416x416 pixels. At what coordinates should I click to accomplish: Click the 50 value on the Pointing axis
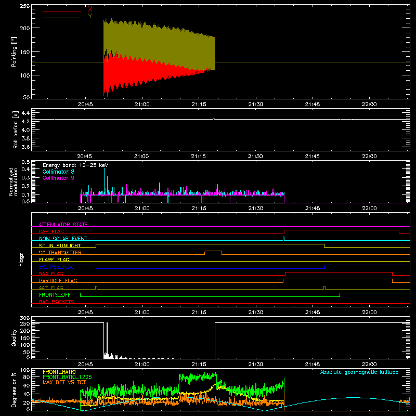27,97
